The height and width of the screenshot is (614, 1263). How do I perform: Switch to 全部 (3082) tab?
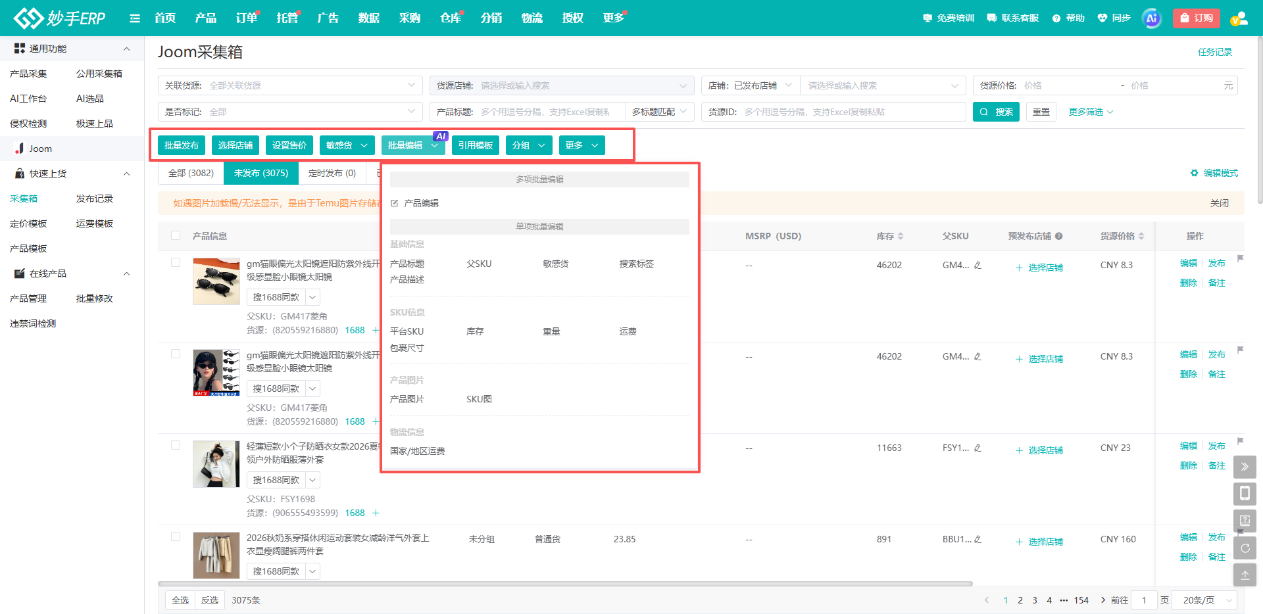pyautogui.click(x=191, y=173)
